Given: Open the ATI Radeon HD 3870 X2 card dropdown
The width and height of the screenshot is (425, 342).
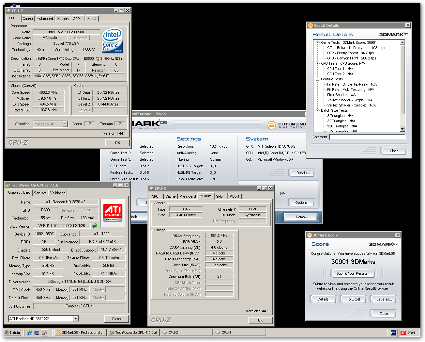Looking at the screenshot, I should click(x=76, y=318).
